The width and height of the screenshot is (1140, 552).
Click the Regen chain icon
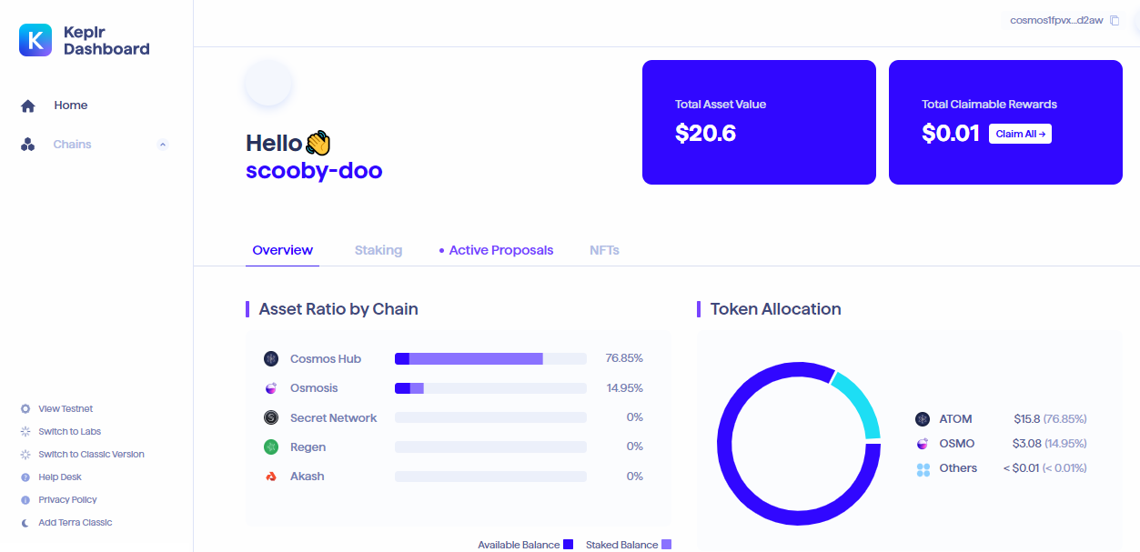(x=270, y=447)
